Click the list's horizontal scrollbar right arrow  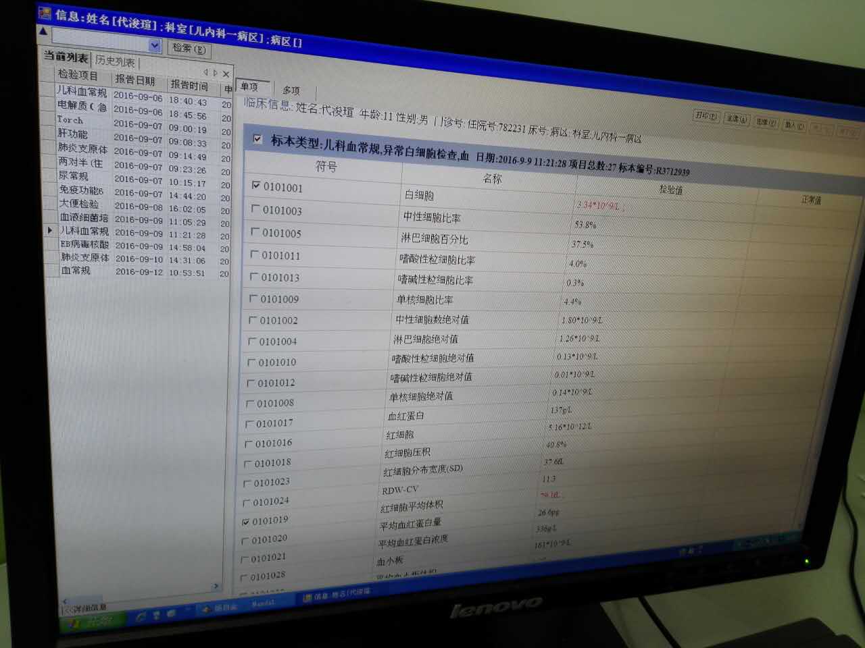coord(216,586)
